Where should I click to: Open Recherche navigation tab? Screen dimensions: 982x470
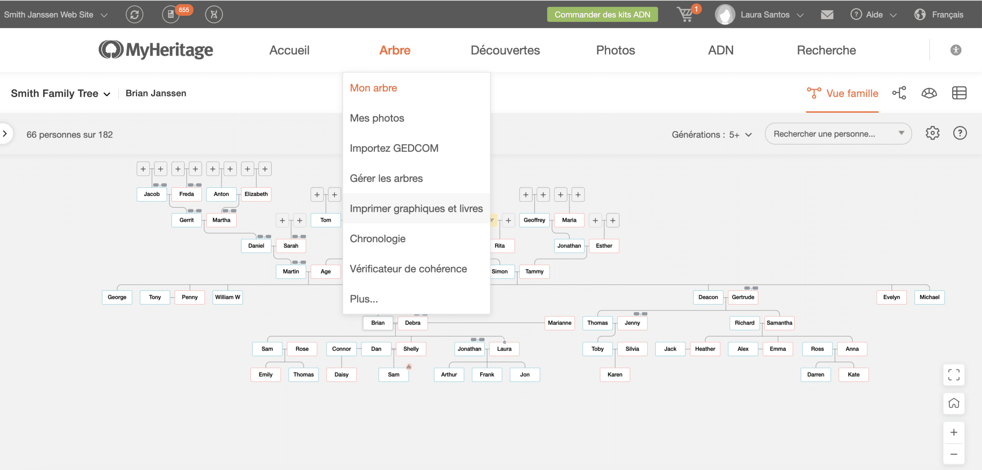coord(826,50)
